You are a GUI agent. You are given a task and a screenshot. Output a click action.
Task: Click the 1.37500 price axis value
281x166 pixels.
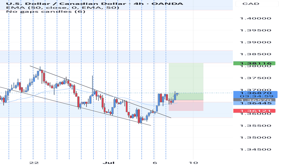tap(256, 78)
